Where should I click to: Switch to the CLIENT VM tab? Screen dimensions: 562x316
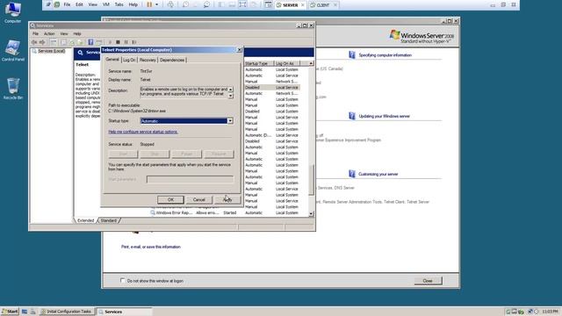pyautogui.click(x=323, y=5)
